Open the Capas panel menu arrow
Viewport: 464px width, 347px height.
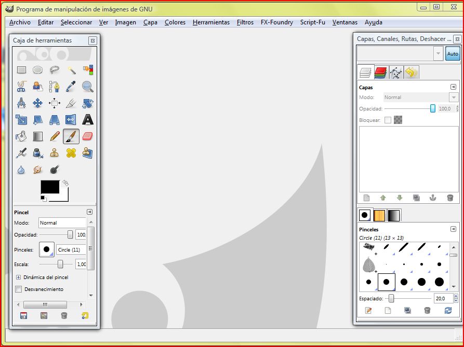(453, 87)
